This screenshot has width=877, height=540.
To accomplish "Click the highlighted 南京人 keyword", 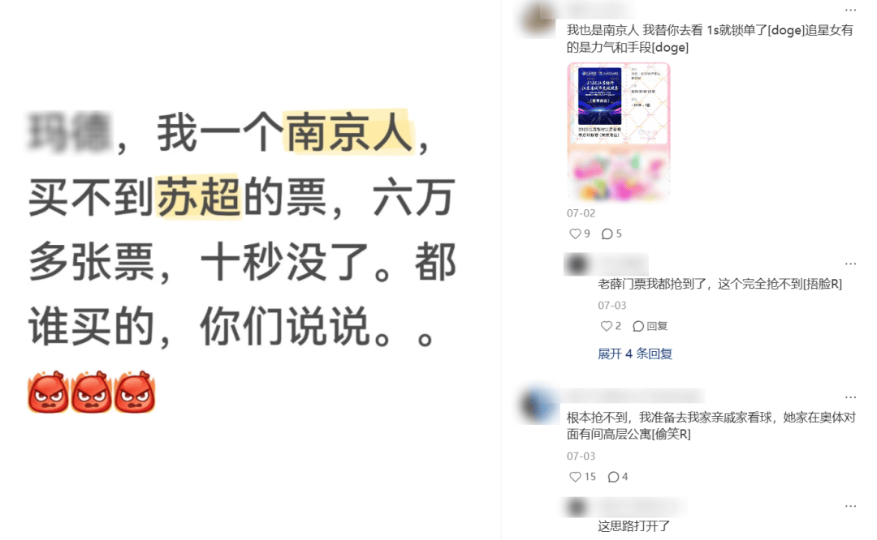I will click(x=349, y=132).
